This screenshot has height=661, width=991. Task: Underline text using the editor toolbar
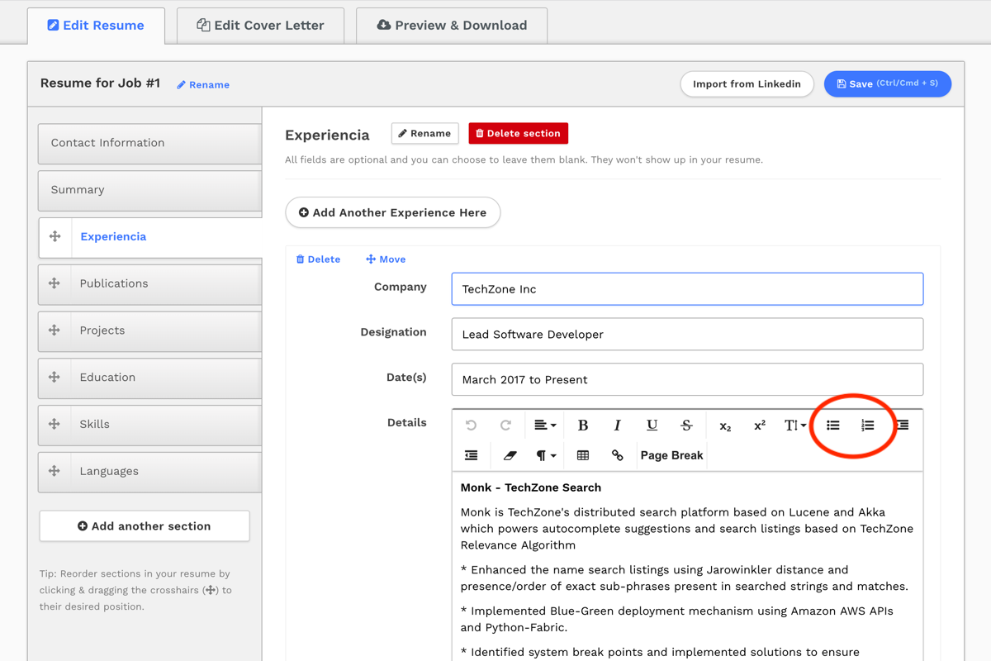652,425
